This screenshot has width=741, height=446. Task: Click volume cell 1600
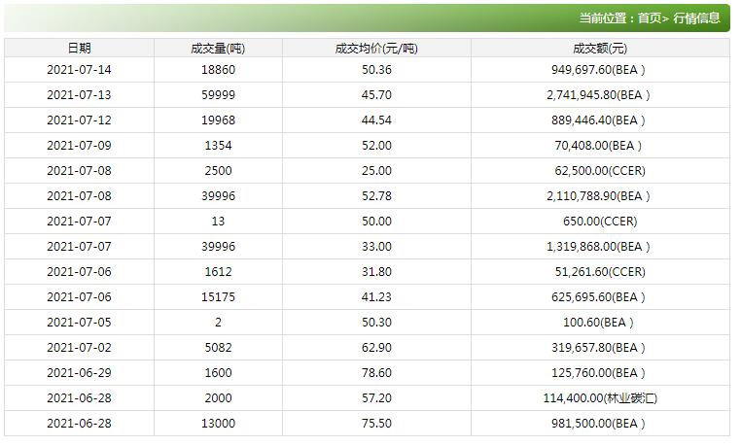(x=218, y=373)
